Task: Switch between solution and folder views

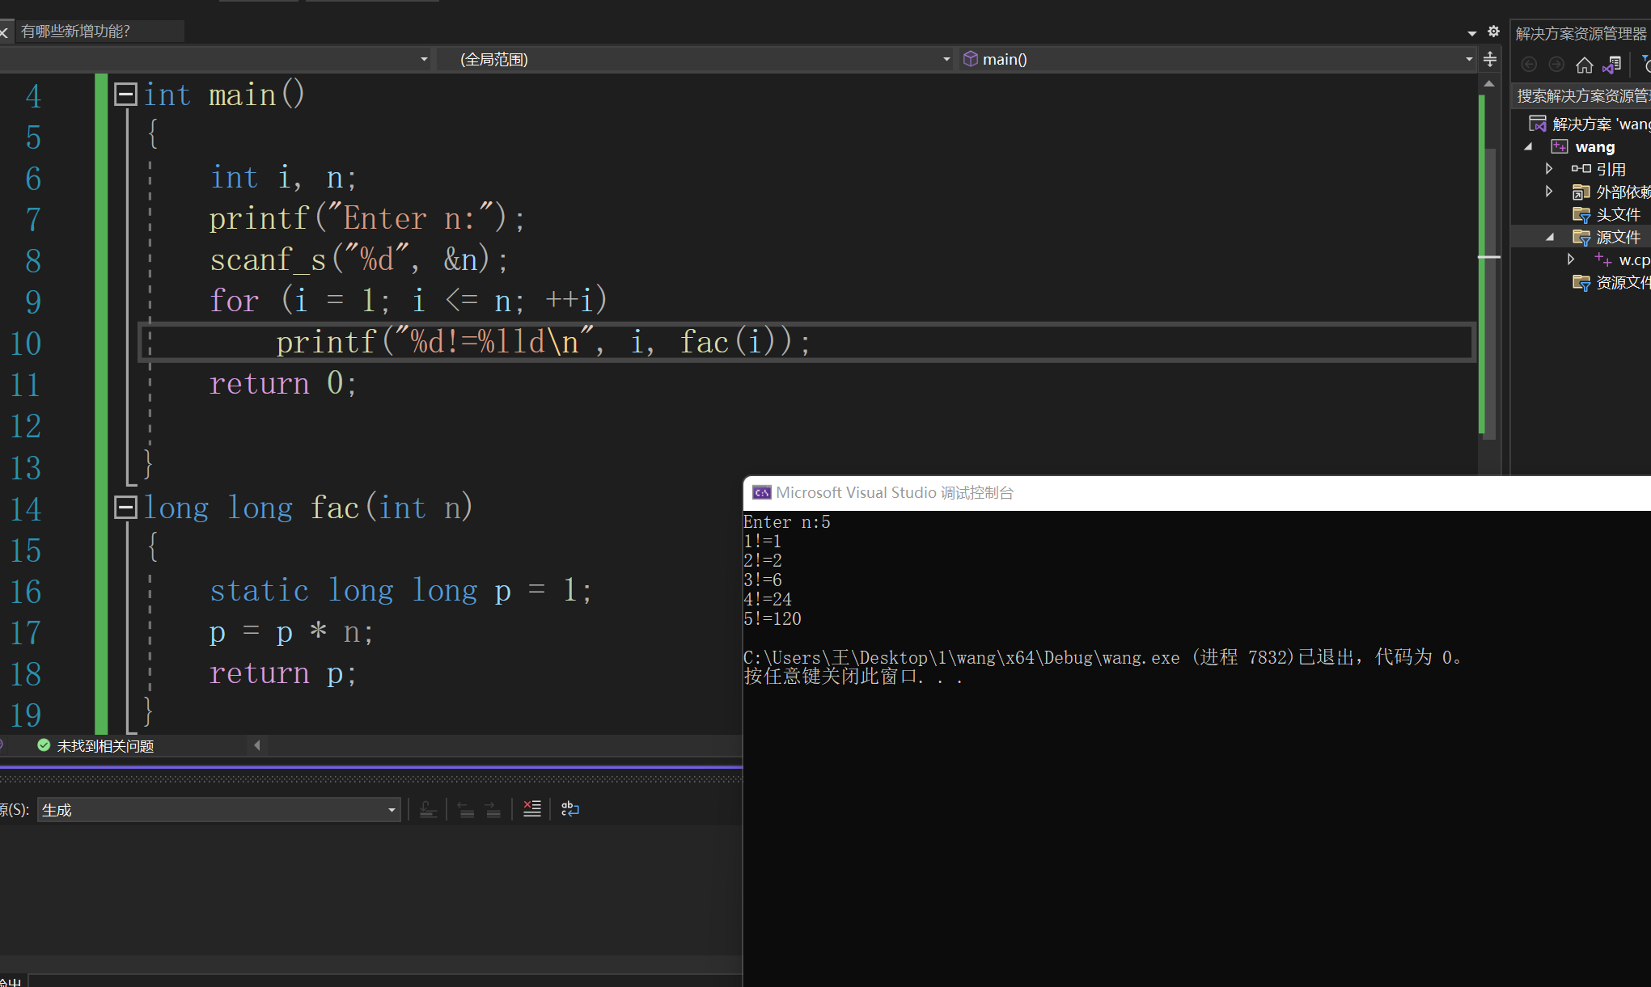Action: [1611, 65]
